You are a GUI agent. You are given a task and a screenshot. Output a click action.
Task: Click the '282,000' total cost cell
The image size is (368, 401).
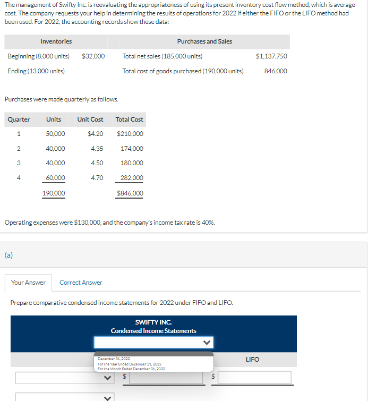point(132,178)
